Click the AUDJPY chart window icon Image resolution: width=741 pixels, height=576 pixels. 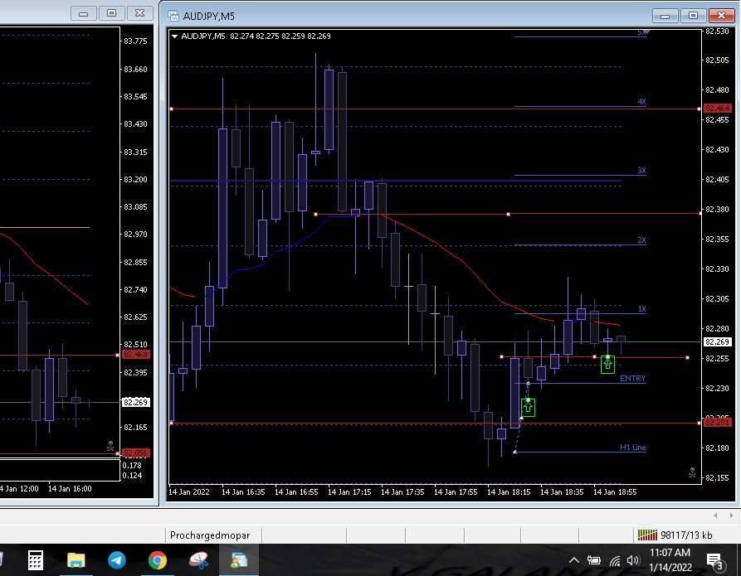(173, 16)
